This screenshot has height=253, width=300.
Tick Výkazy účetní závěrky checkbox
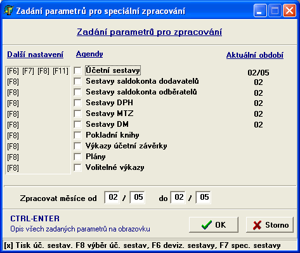[77, 146]
